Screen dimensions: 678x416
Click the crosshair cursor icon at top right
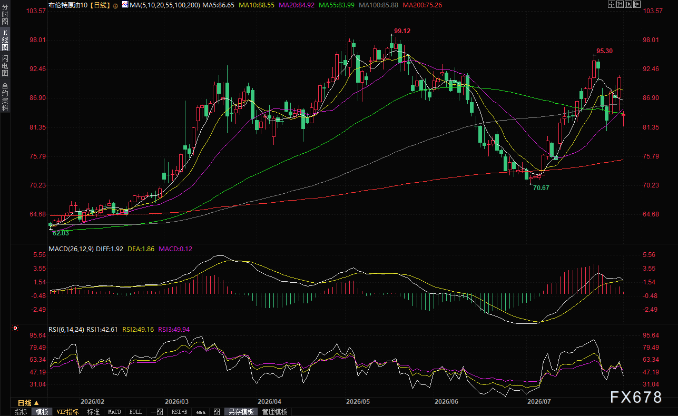612,4
